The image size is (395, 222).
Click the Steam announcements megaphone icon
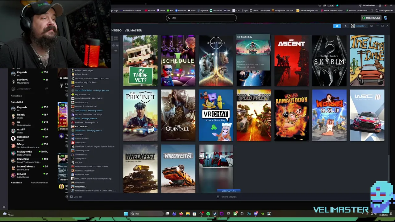pos(337,26)
